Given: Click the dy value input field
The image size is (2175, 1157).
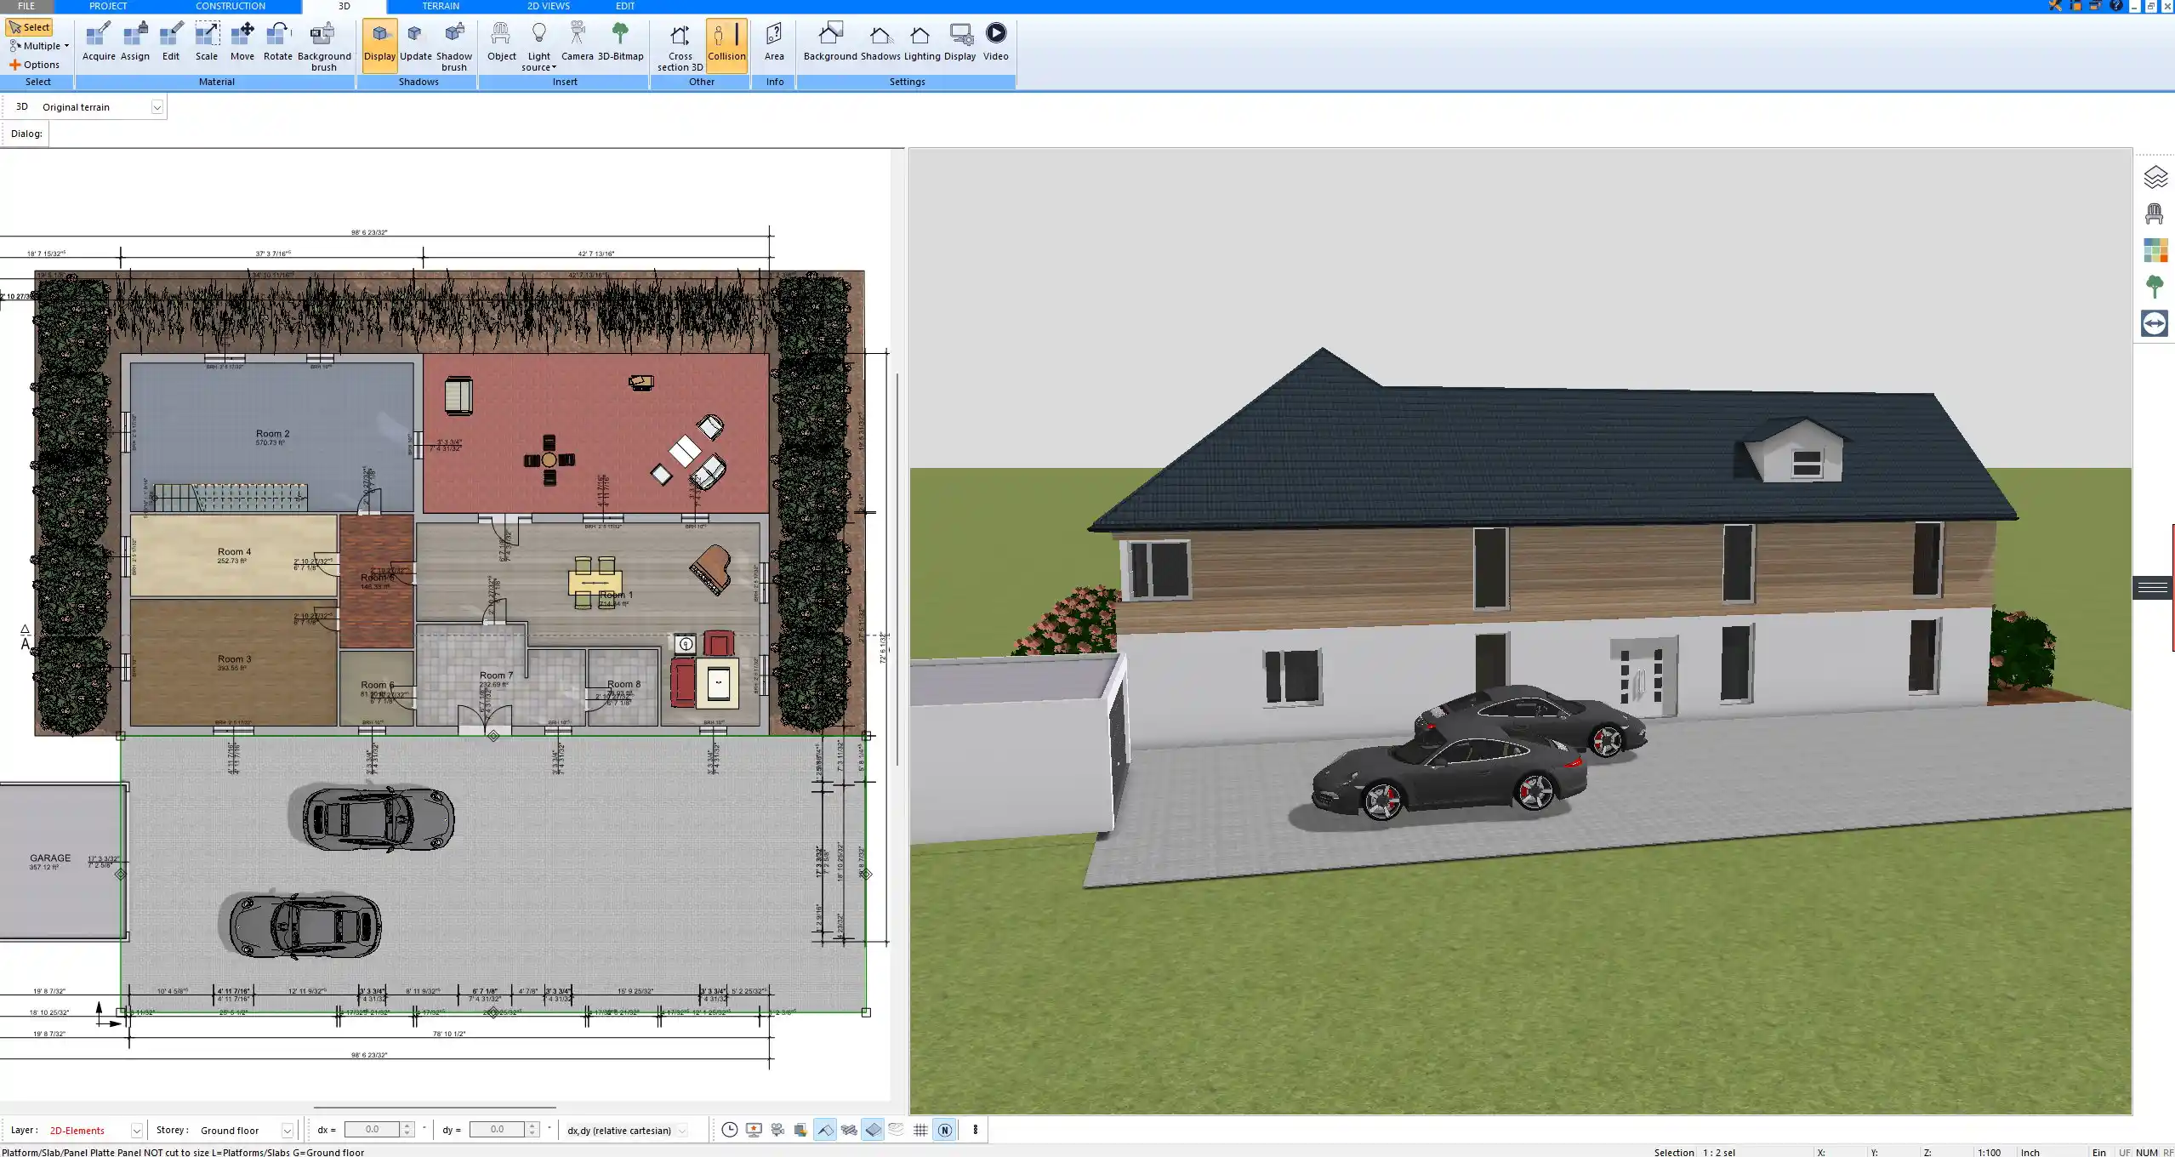Looking at the screenshot, I should click(x=497, y=1130).
